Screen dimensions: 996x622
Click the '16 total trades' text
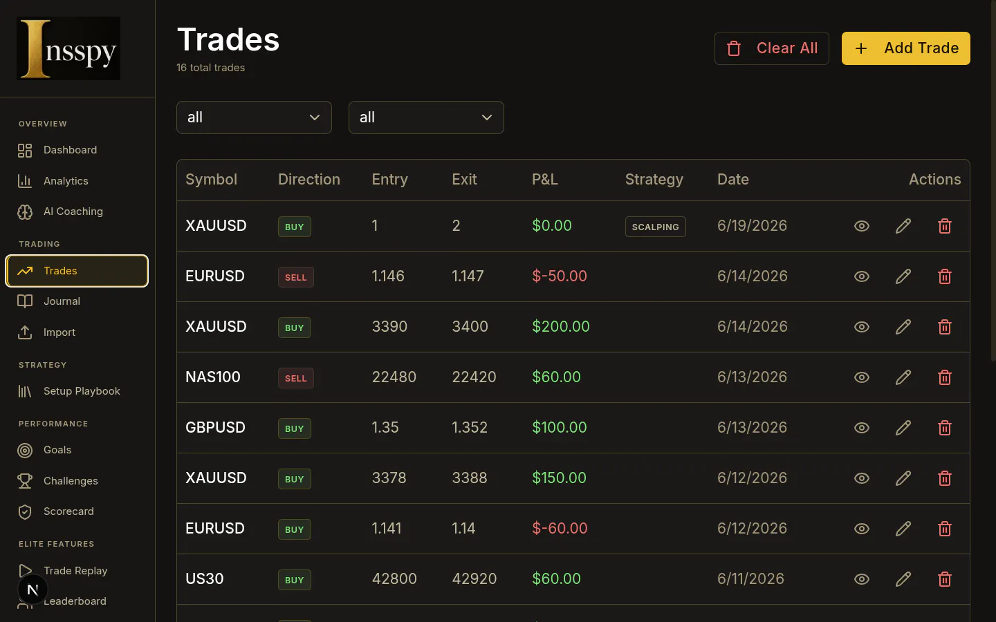click(211, 68)
